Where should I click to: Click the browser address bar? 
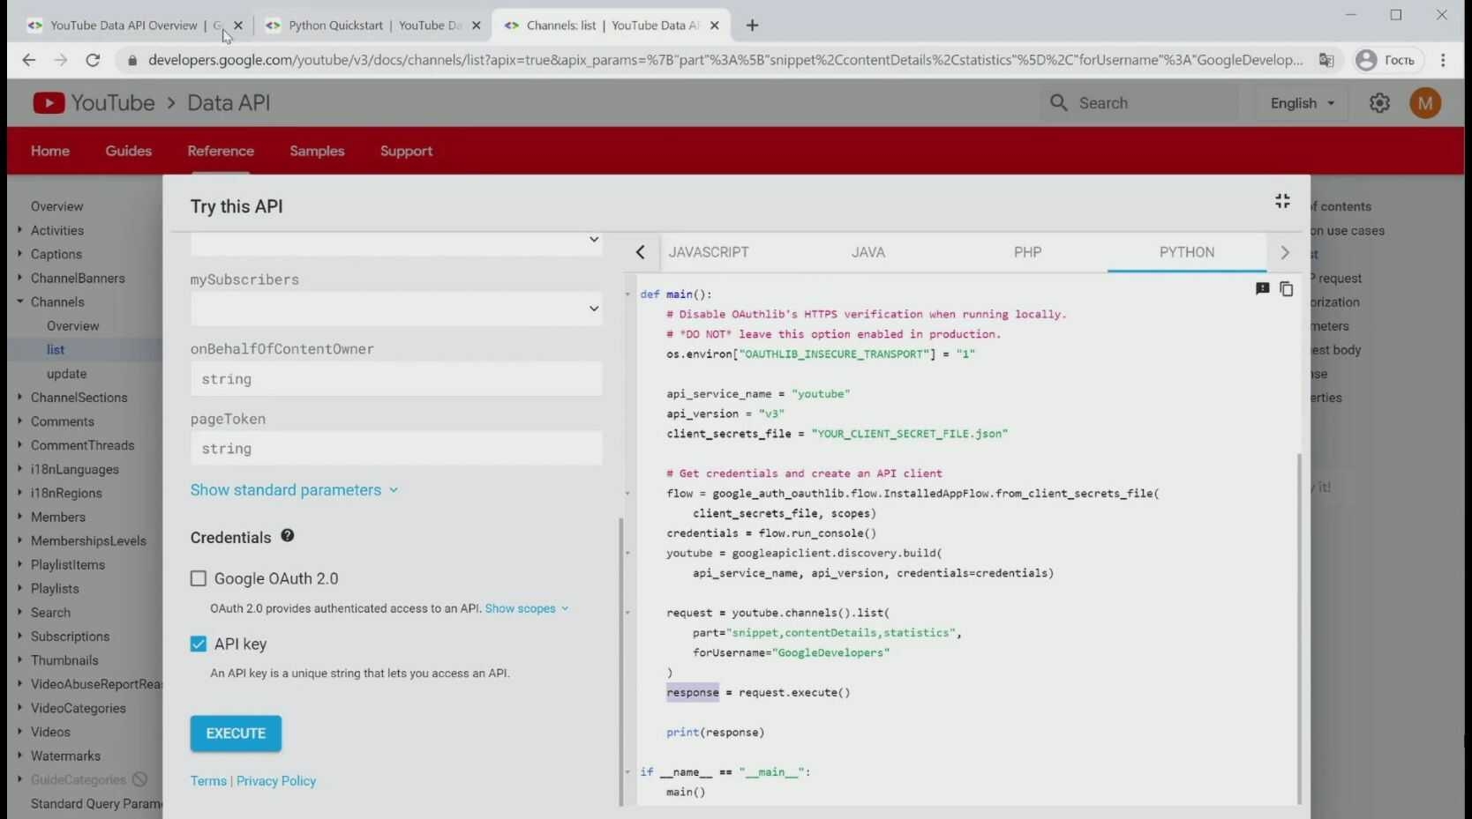(724, 60)
